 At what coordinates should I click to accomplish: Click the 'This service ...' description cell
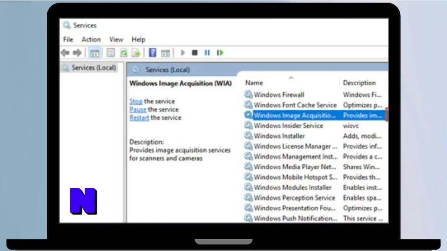point(363,218)
